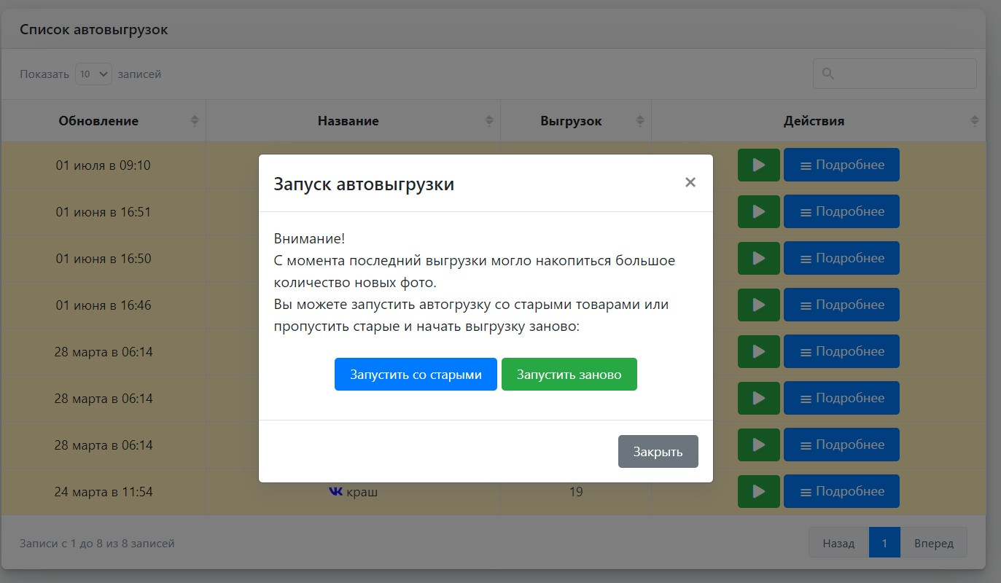Go to next page with 'Вперед'
1001x583 pixels.
click(933, 543)
